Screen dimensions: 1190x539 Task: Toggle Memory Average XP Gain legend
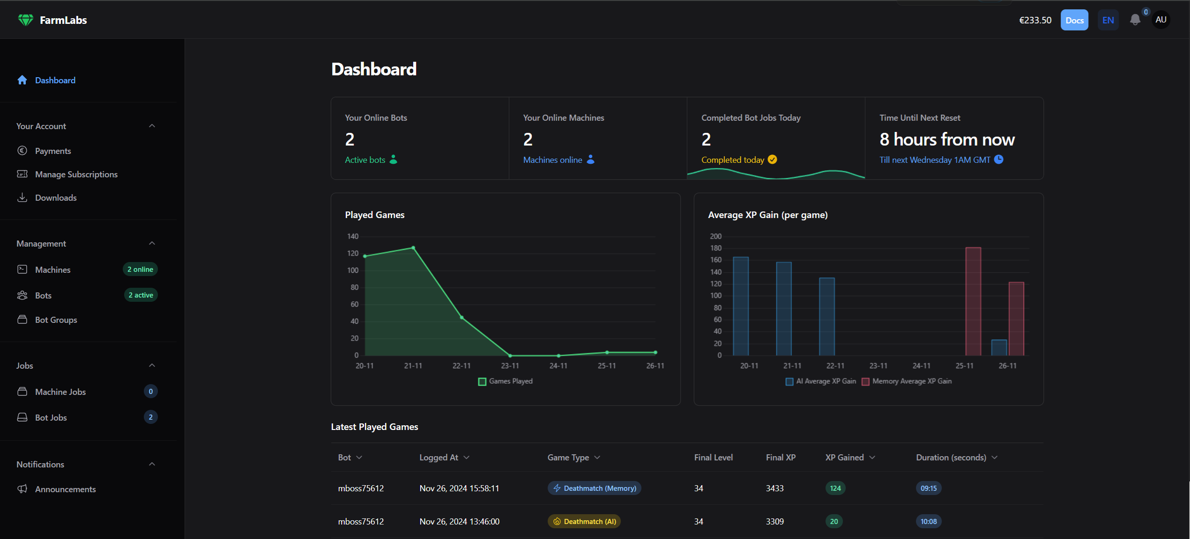(x=907, y=381)
